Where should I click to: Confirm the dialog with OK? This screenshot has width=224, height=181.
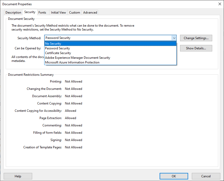(174, 176)
